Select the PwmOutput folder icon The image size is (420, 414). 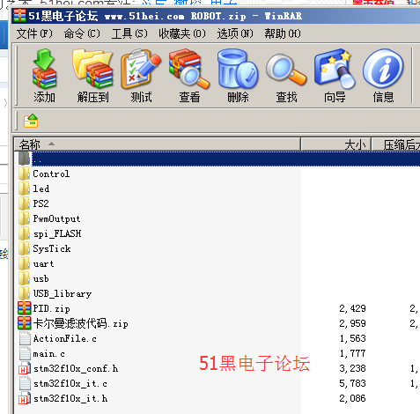24,218
